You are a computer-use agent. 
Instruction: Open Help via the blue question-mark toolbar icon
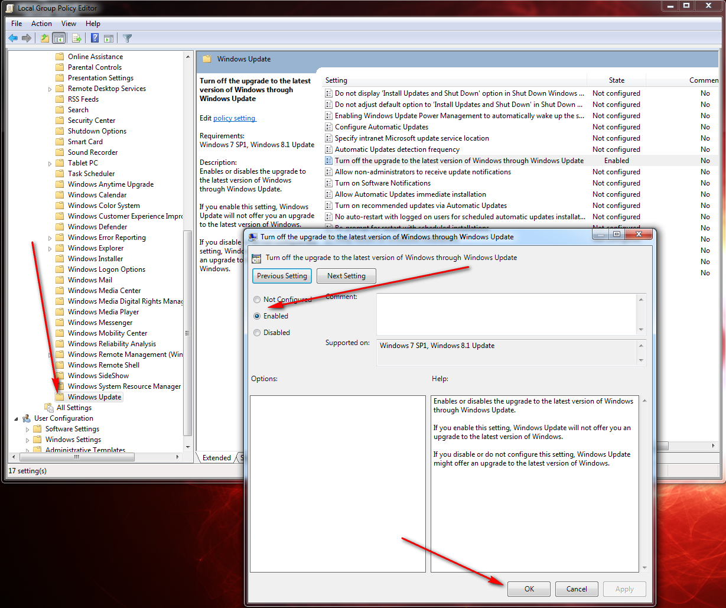pyautogui.click(x=95, y=38)
